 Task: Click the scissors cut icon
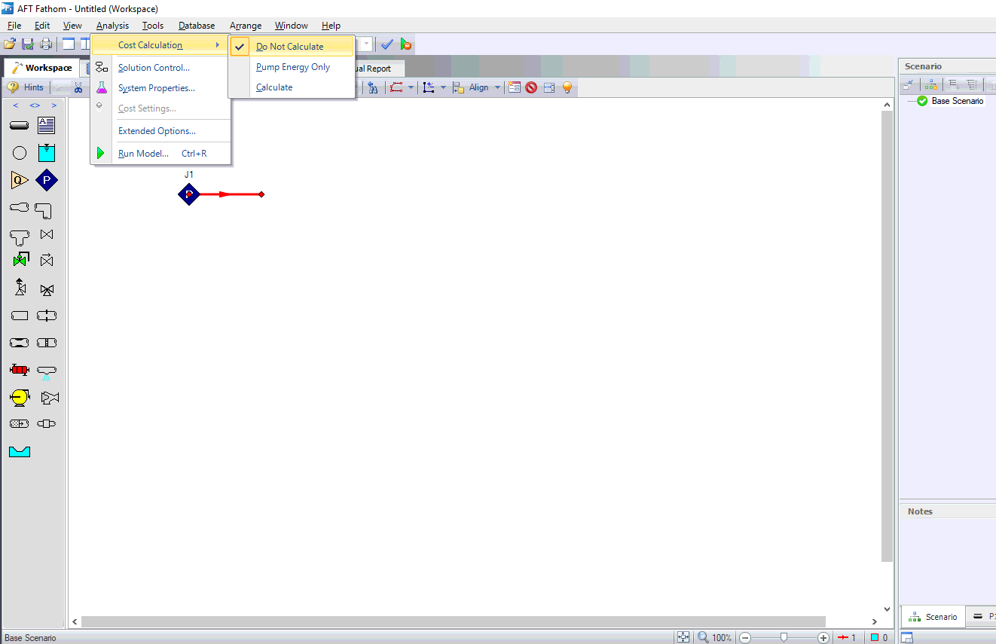click(78, 87)
